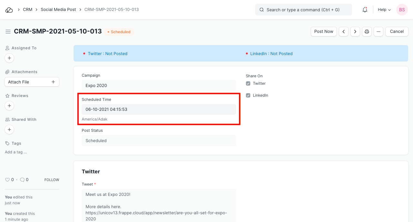This screenshot has width=413, height=222.
Task: Open the BS user avatar menu
Action: coord(402,10)
